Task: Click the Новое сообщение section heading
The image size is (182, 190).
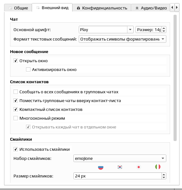Action: (x=29, y=52)
